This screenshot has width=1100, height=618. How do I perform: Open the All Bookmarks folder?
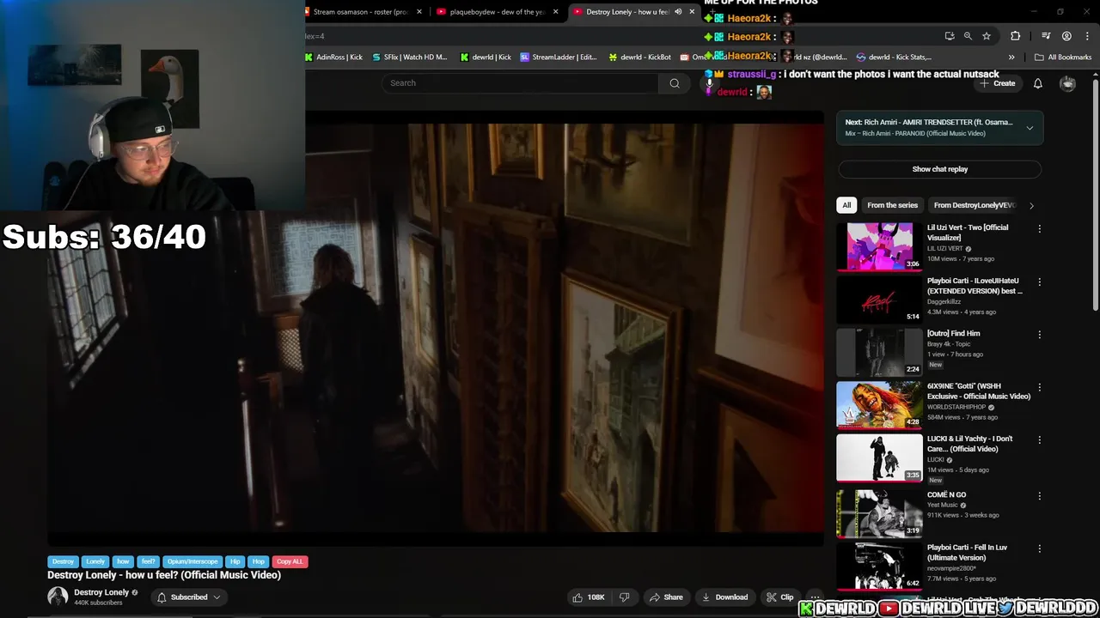tap(1063, 58)
